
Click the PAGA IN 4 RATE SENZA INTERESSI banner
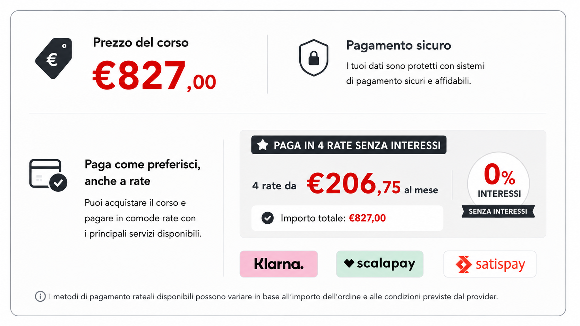(349, 145)
